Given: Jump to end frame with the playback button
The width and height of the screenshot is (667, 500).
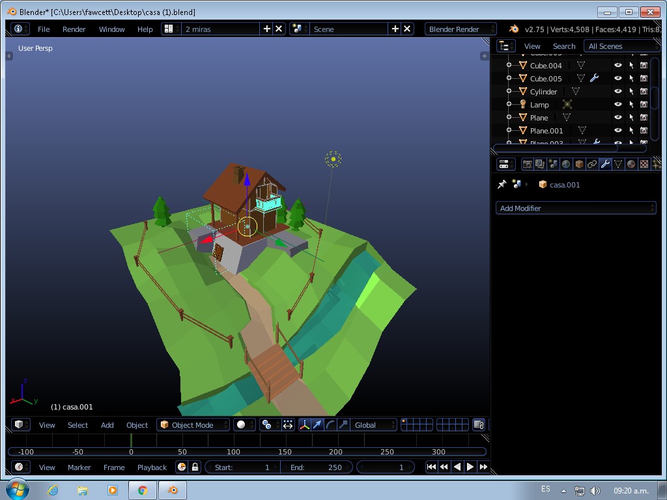Looking at the screenshot, I should click(x=483, y=467).
